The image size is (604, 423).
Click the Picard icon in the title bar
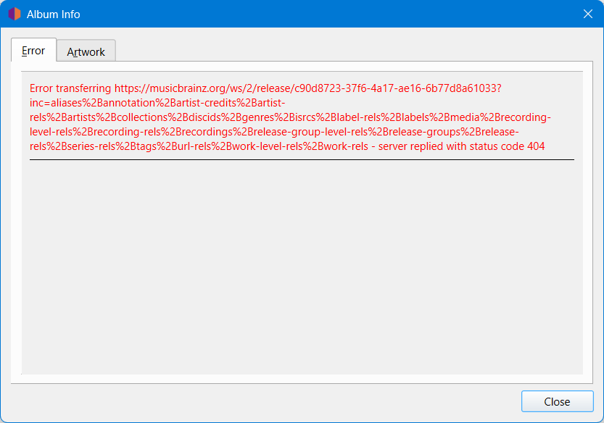tap(15, 14)
